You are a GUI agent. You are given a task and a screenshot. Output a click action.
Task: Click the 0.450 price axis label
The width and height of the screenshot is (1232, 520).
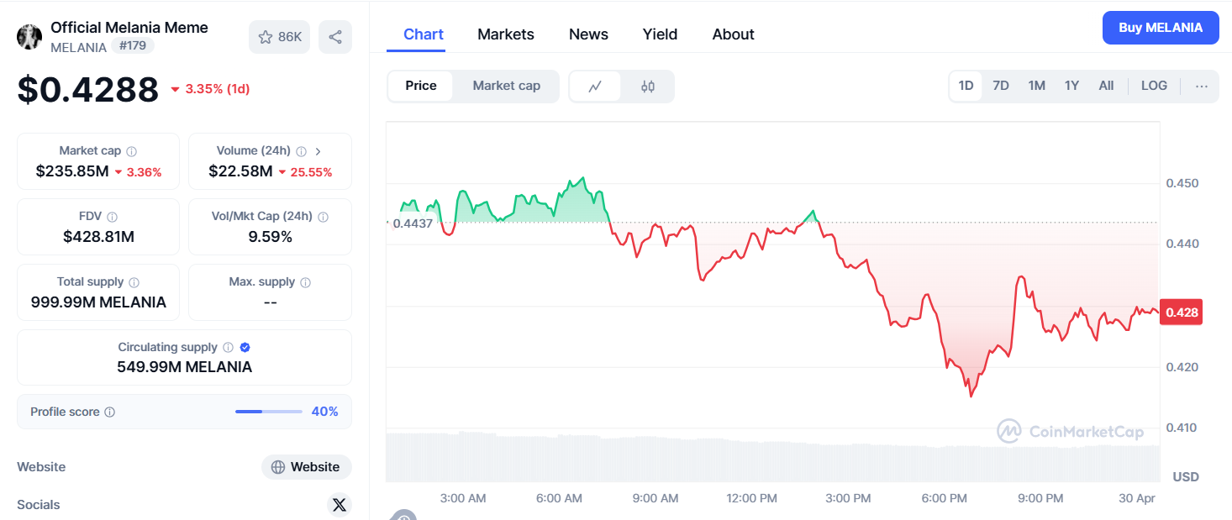pos(1182,183)
